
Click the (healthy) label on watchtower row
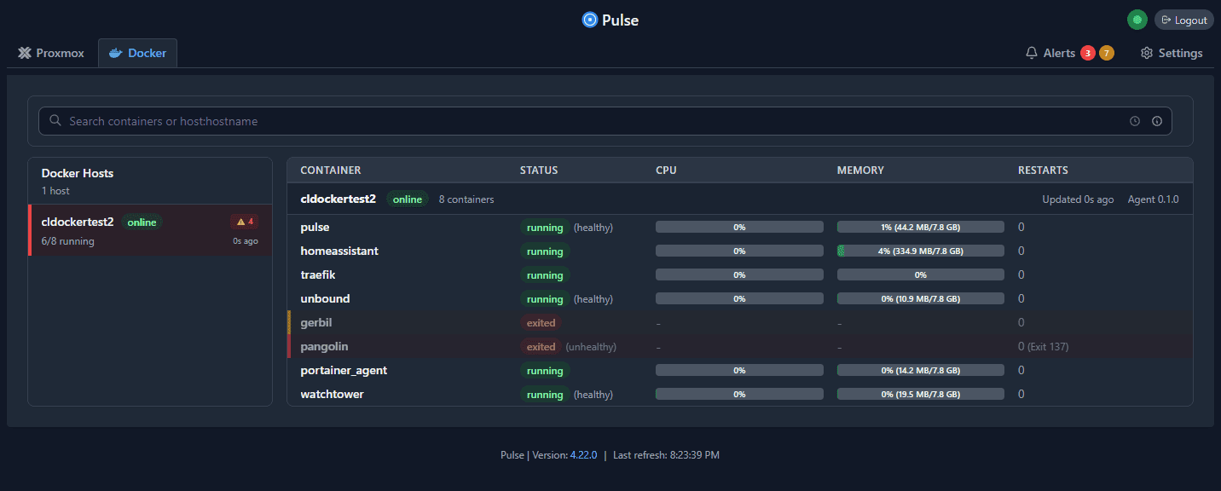coord(593,395)
